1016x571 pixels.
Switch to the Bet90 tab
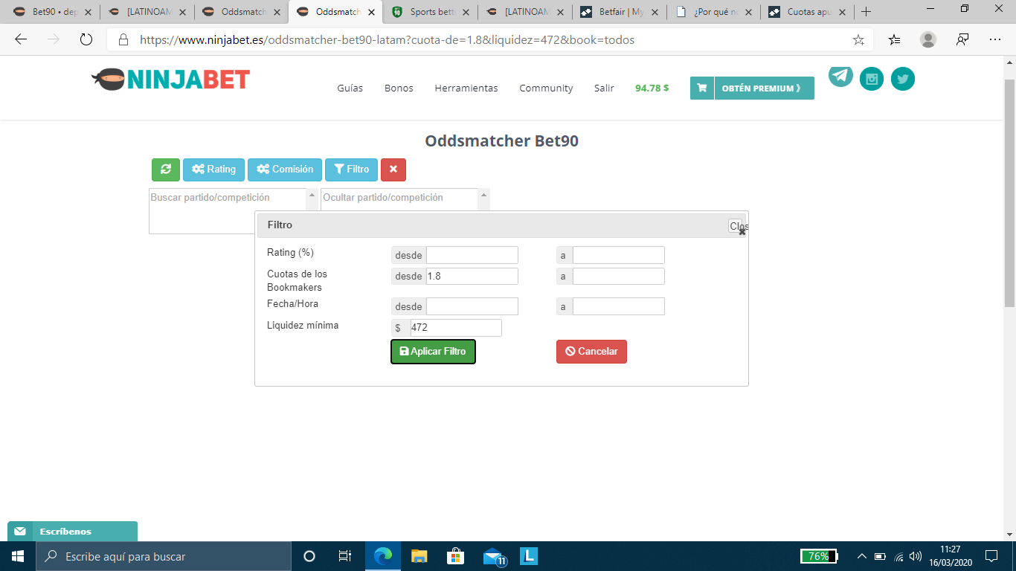pyautogui.click(x=53, y=12)
